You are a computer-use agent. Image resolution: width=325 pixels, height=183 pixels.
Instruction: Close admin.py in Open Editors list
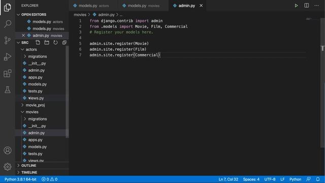click(23, 36)
